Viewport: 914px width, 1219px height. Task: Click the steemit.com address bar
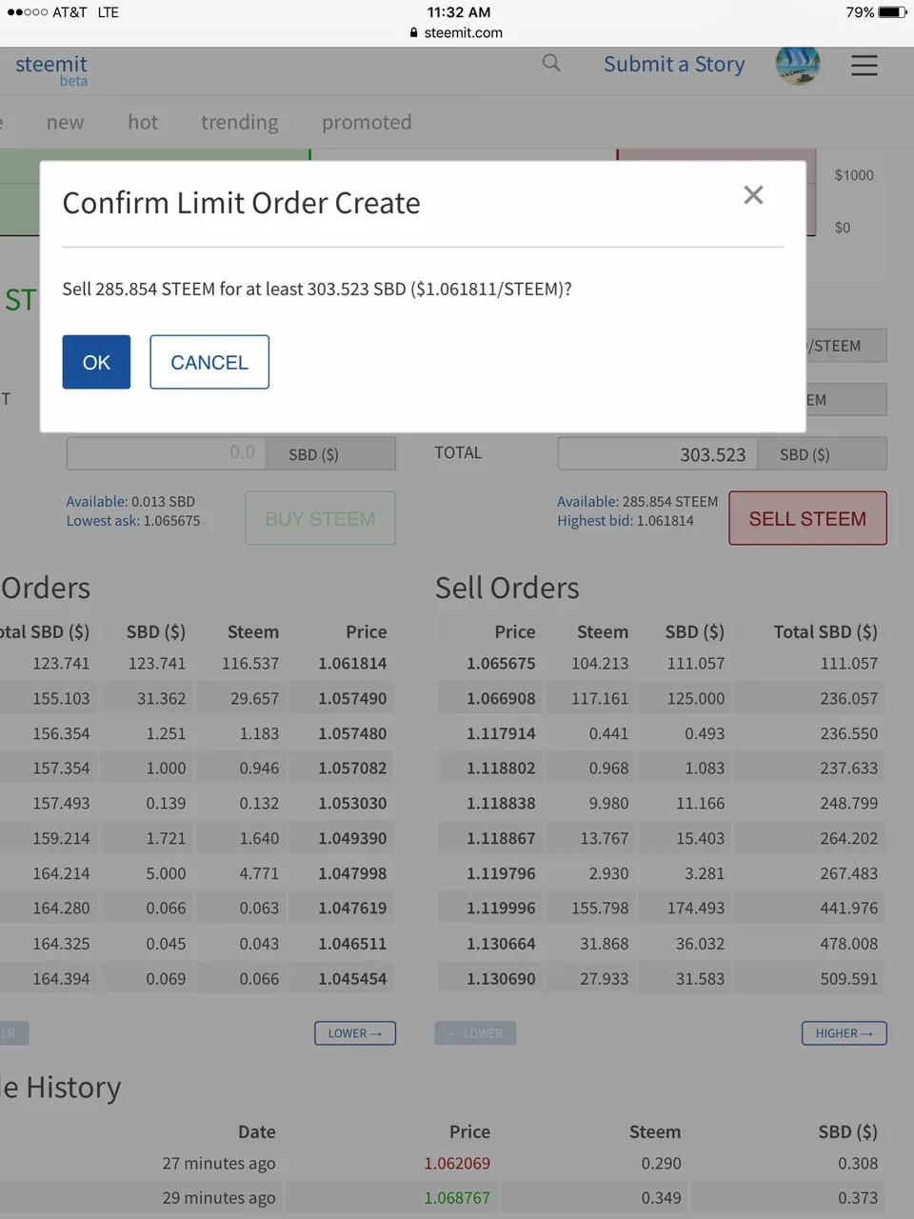coord(457,32)
